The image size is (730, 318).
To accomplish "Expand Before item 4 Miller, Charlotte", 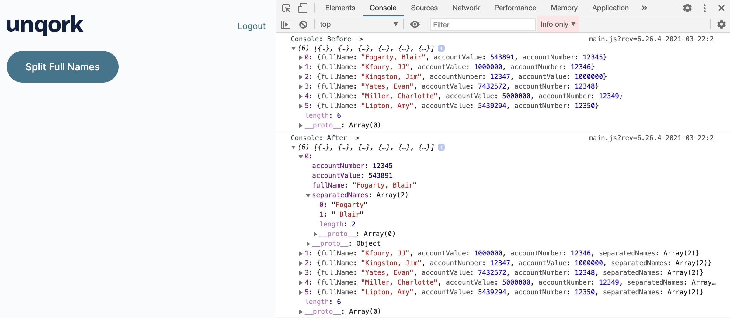I will 301,96.
